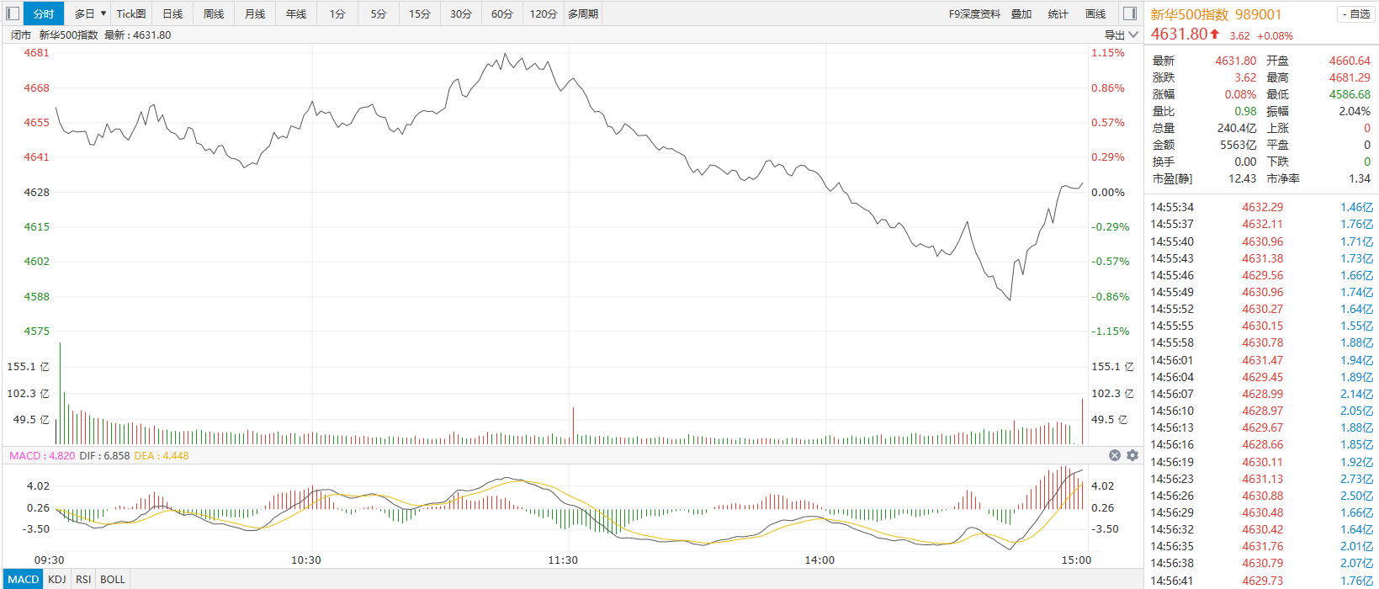Select the tick row at 14:56:23

[x=1261, y=479]
